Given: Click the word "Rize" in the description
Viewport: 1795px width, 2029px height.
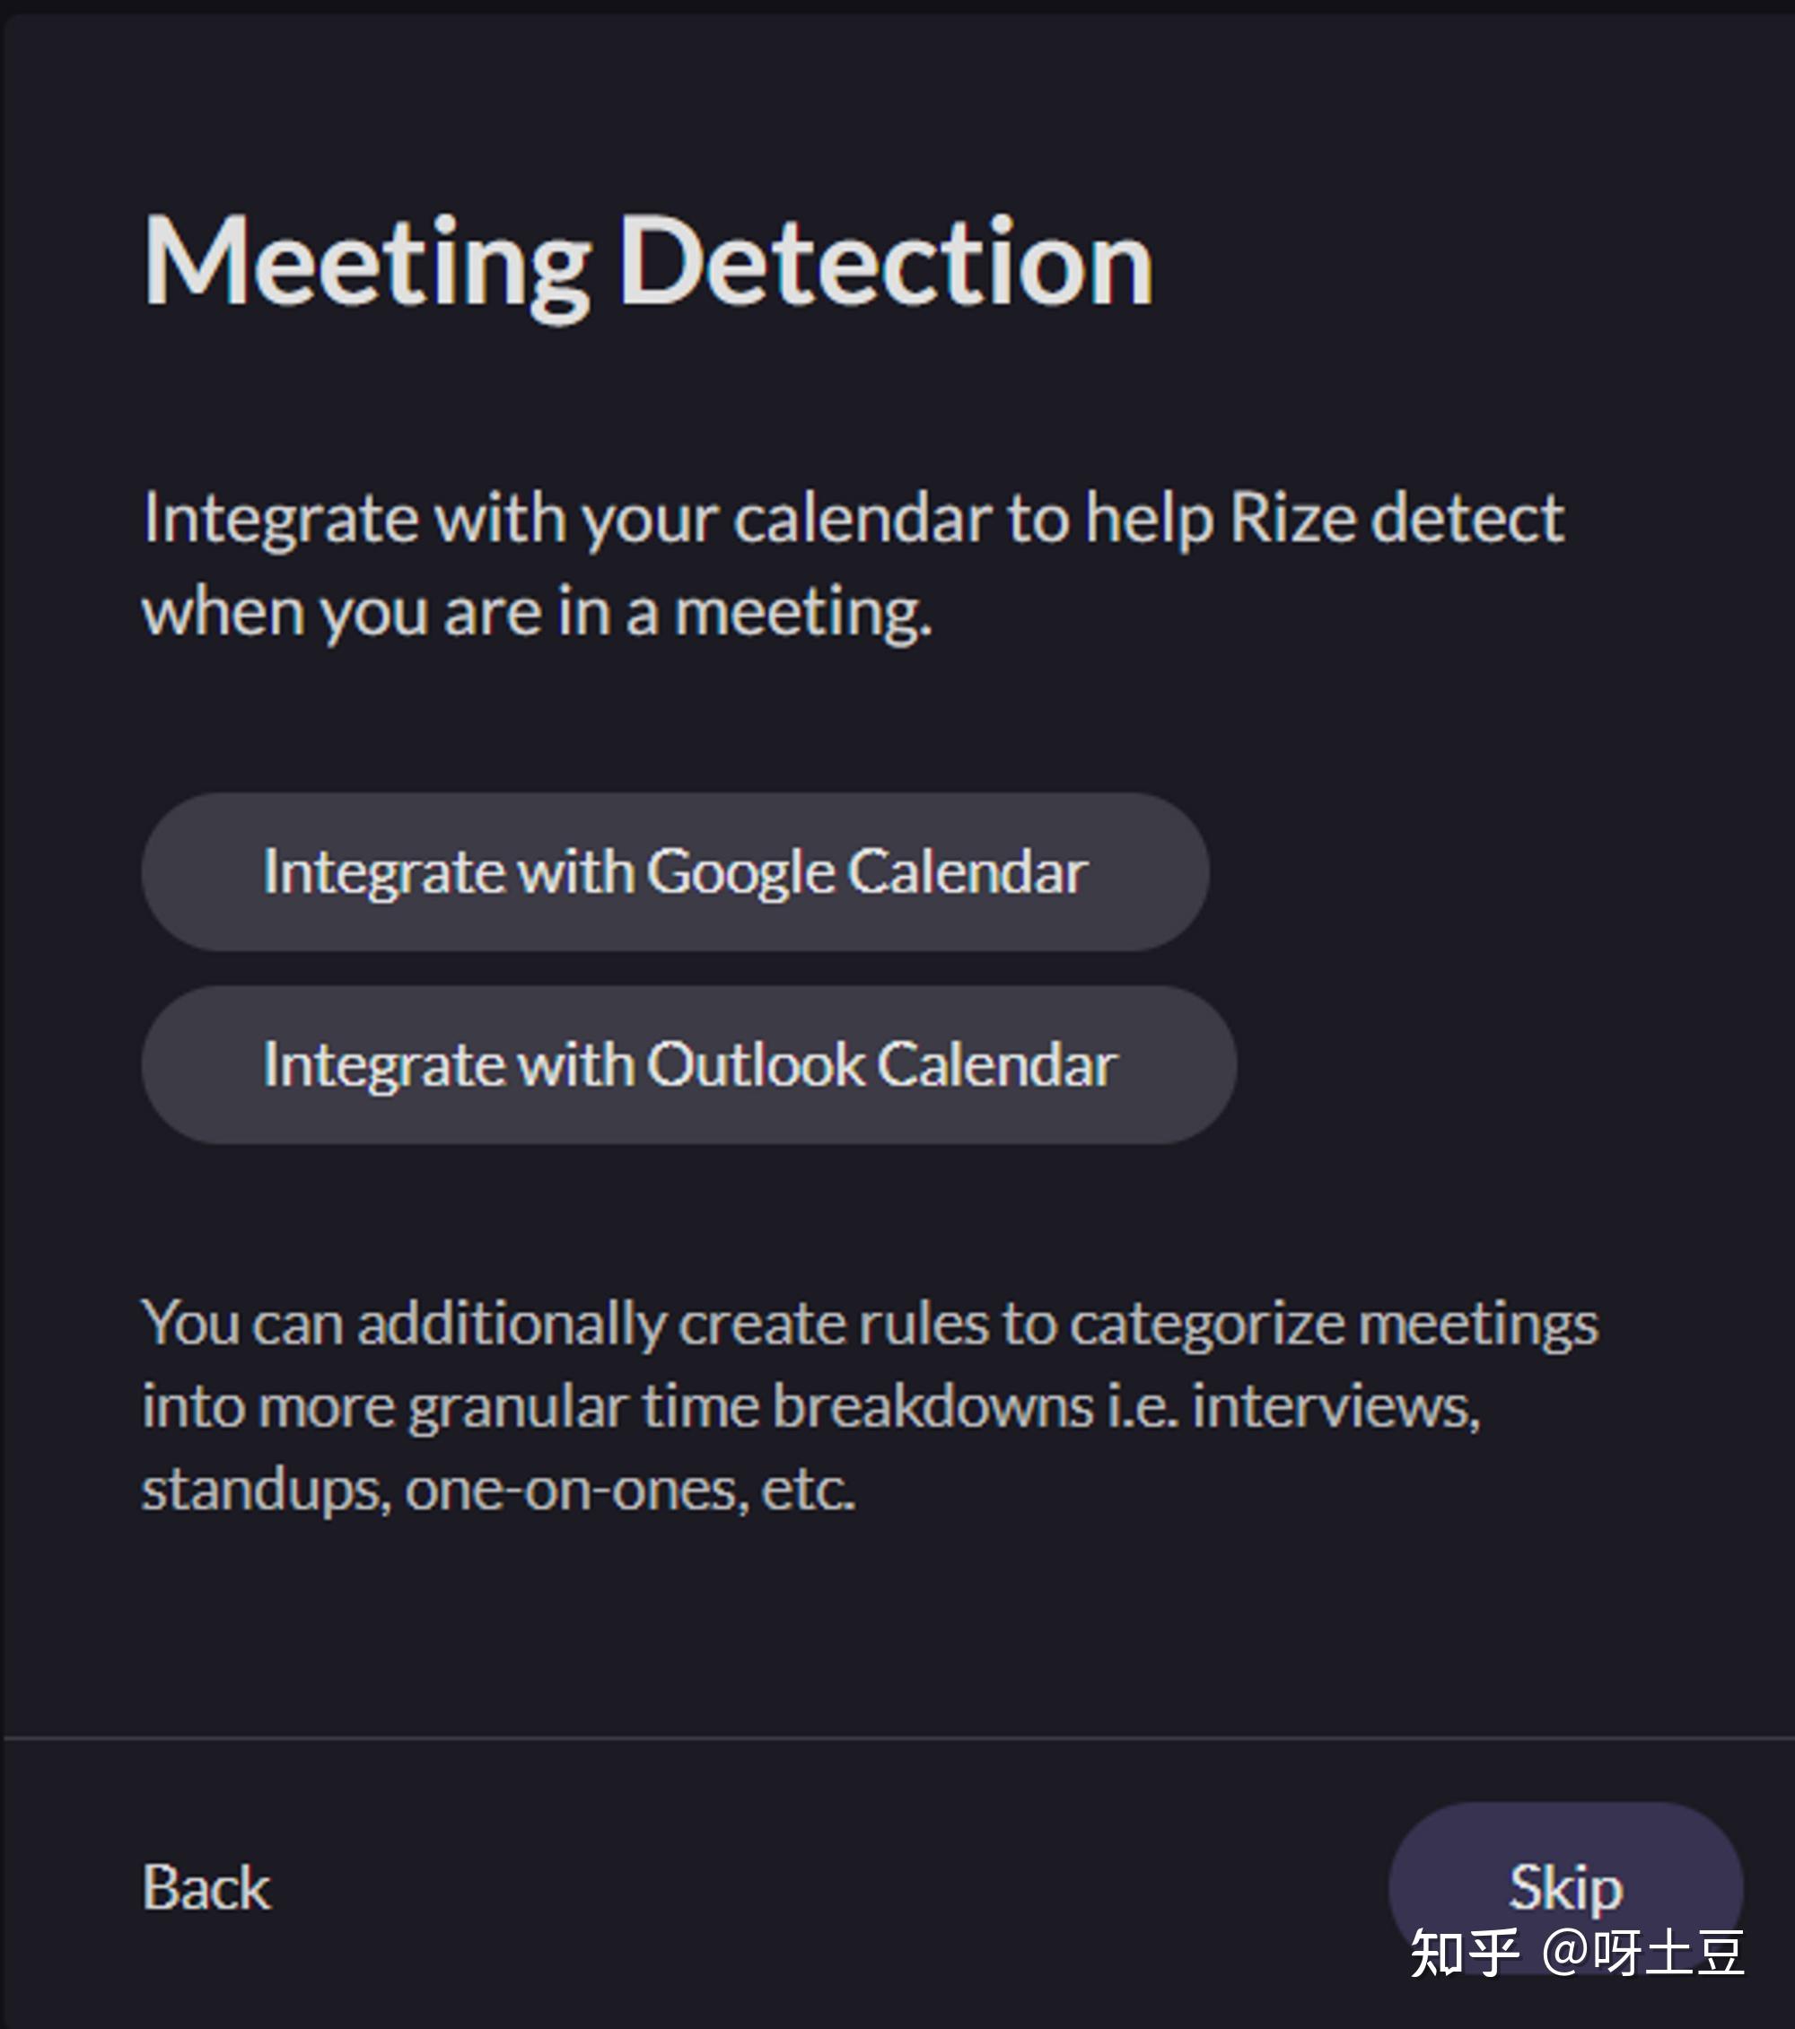Looking at the screenshot, I should (x=1292, y=518).
